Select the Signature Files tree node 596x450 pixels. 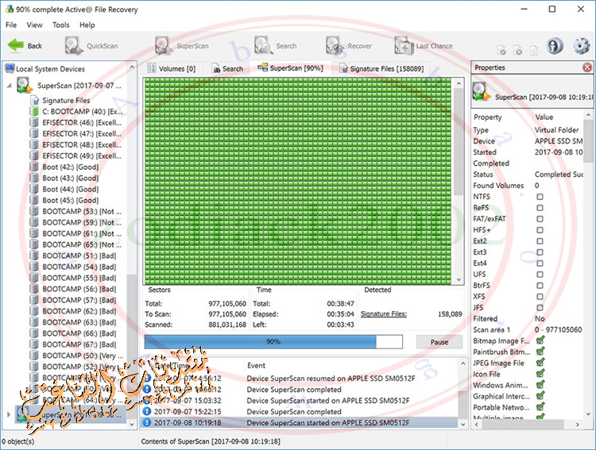66,100
